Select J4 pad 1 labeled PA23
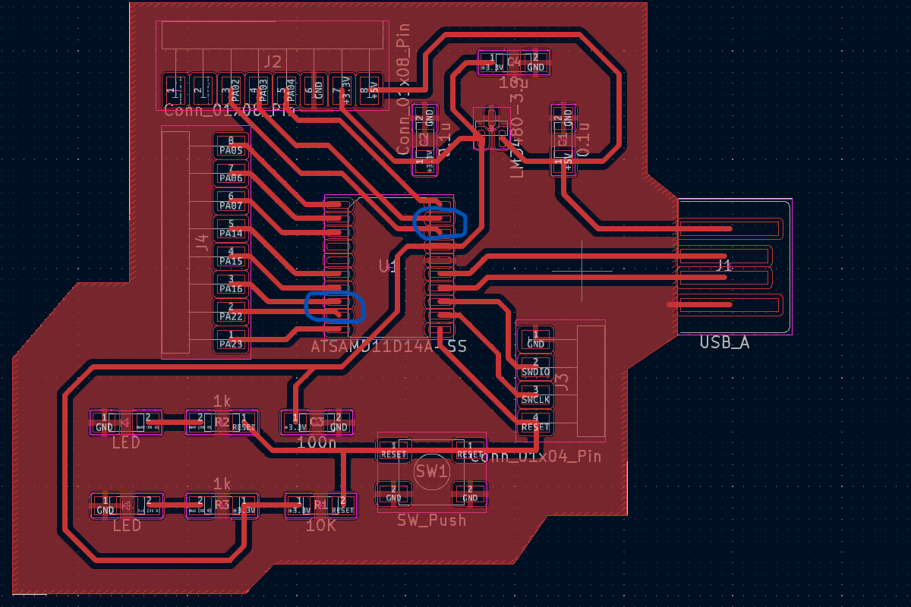 231,339
